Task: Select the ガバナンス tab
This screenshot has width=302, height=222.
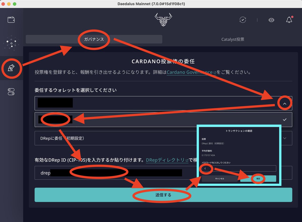Action: click(94, 39)
